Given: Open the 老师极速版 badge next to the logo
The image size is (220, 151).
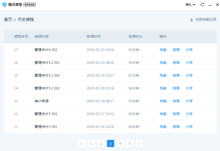Looking at the screenshot, I should coord(30,4).
